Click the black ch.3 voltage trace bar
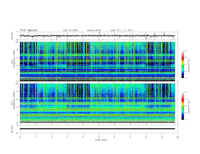 [x=97, y=129]
